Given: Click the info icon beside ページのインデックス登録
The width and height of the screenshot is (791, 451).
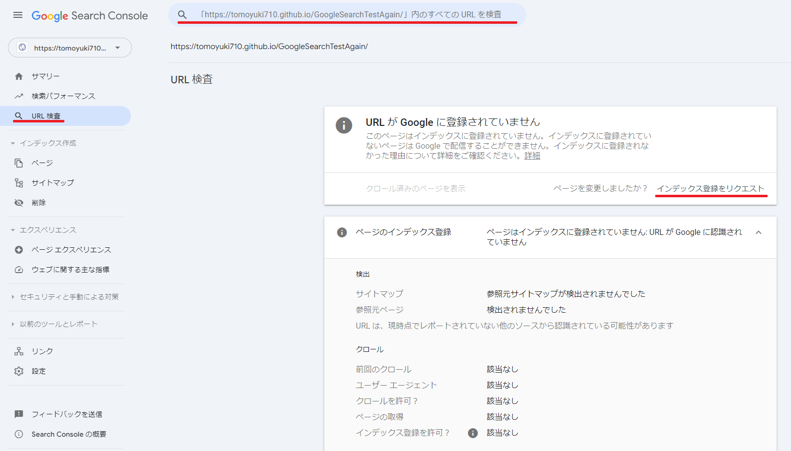Looking at the screenshot, I should coord(342,232).
